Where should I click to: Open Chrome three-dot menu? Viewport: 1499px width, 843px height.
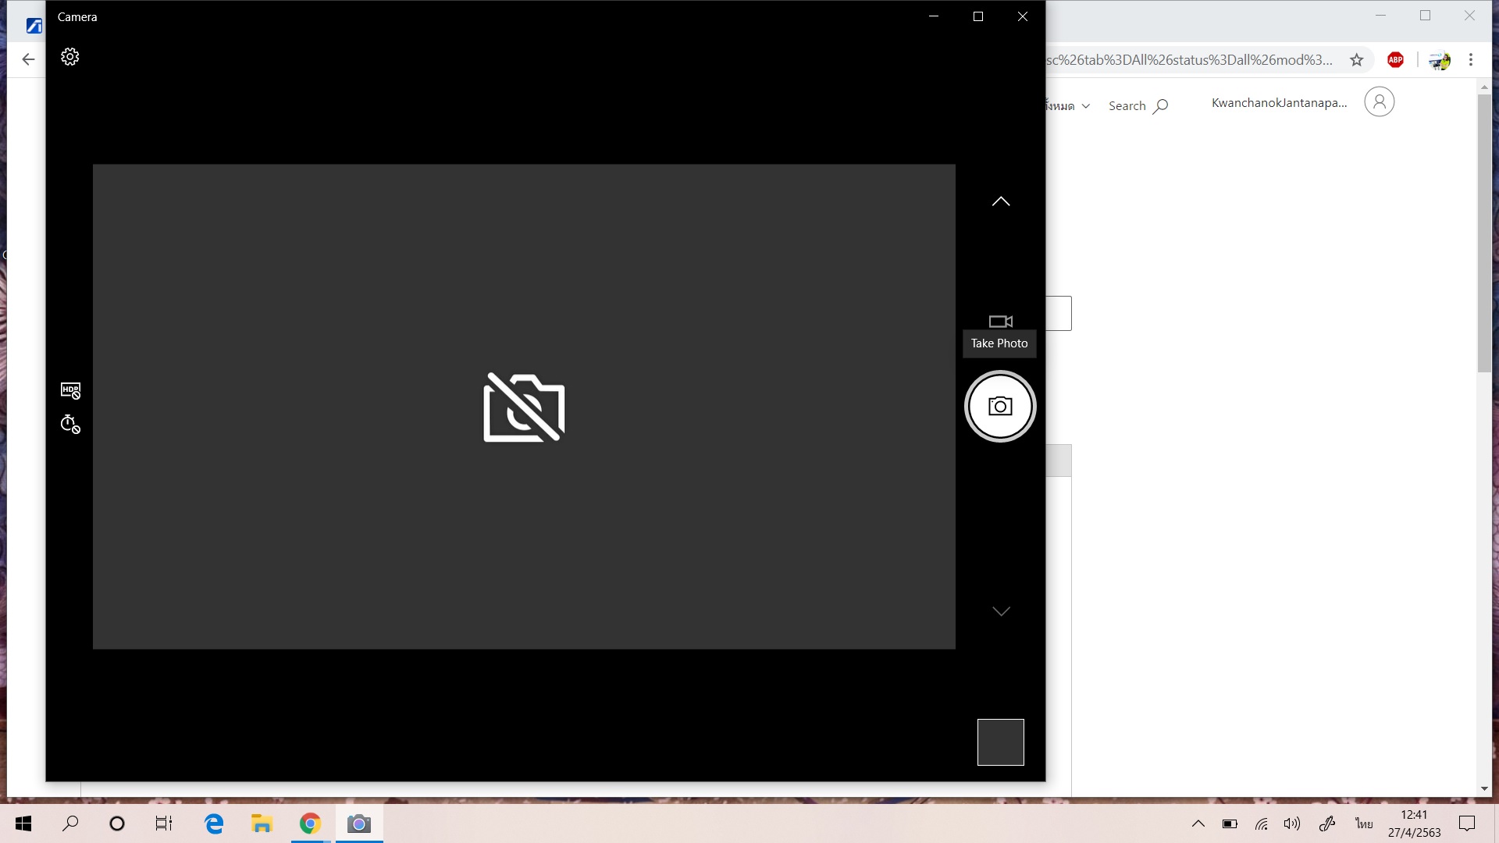(1471, 60)
